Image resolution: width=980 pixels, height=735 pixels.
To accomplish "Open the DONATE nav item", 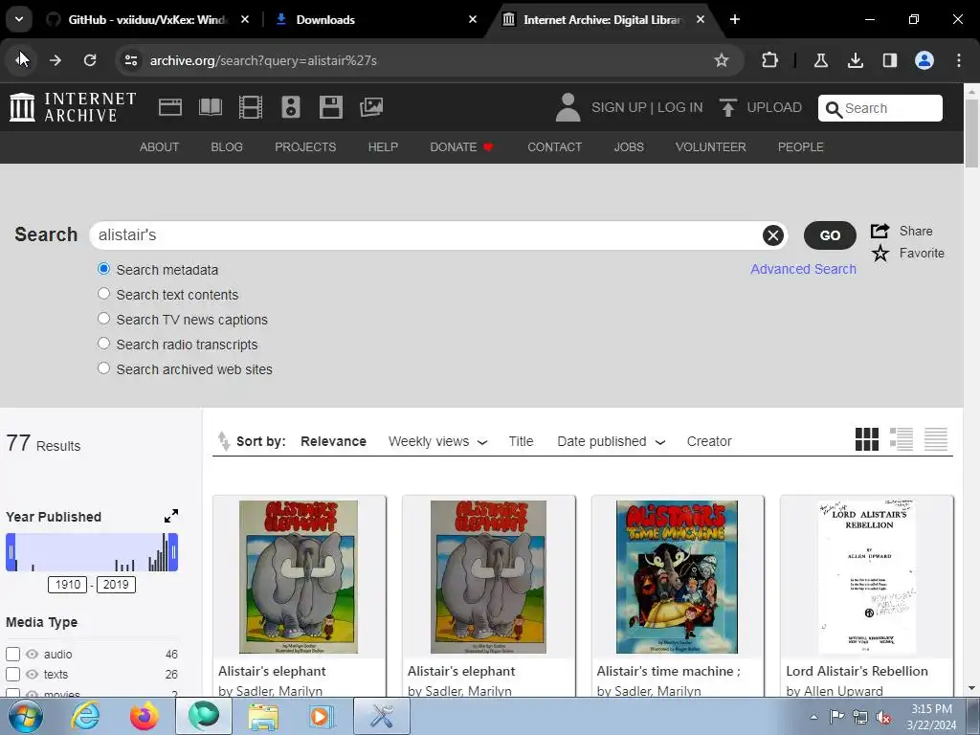I will (x=462, y=146).
